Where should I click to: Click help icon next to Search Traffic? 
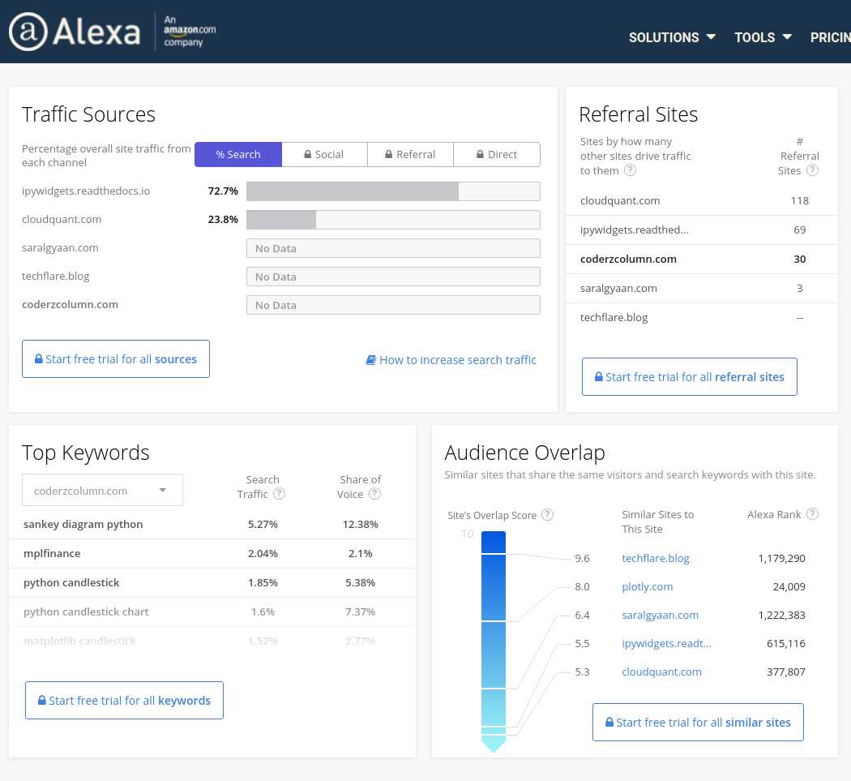pos(279,494)
